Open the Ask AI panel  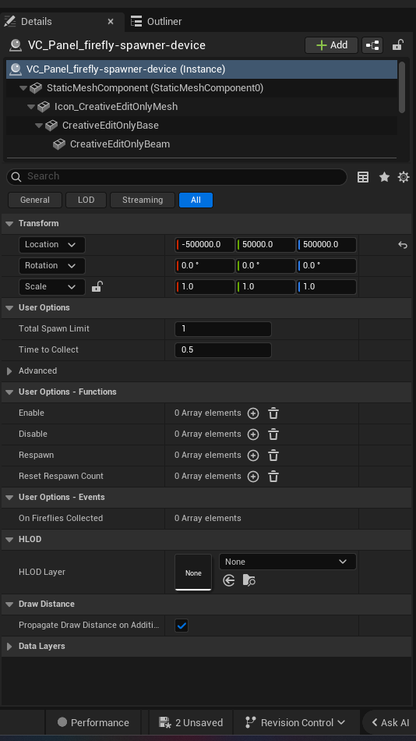(x=390, y=722)
